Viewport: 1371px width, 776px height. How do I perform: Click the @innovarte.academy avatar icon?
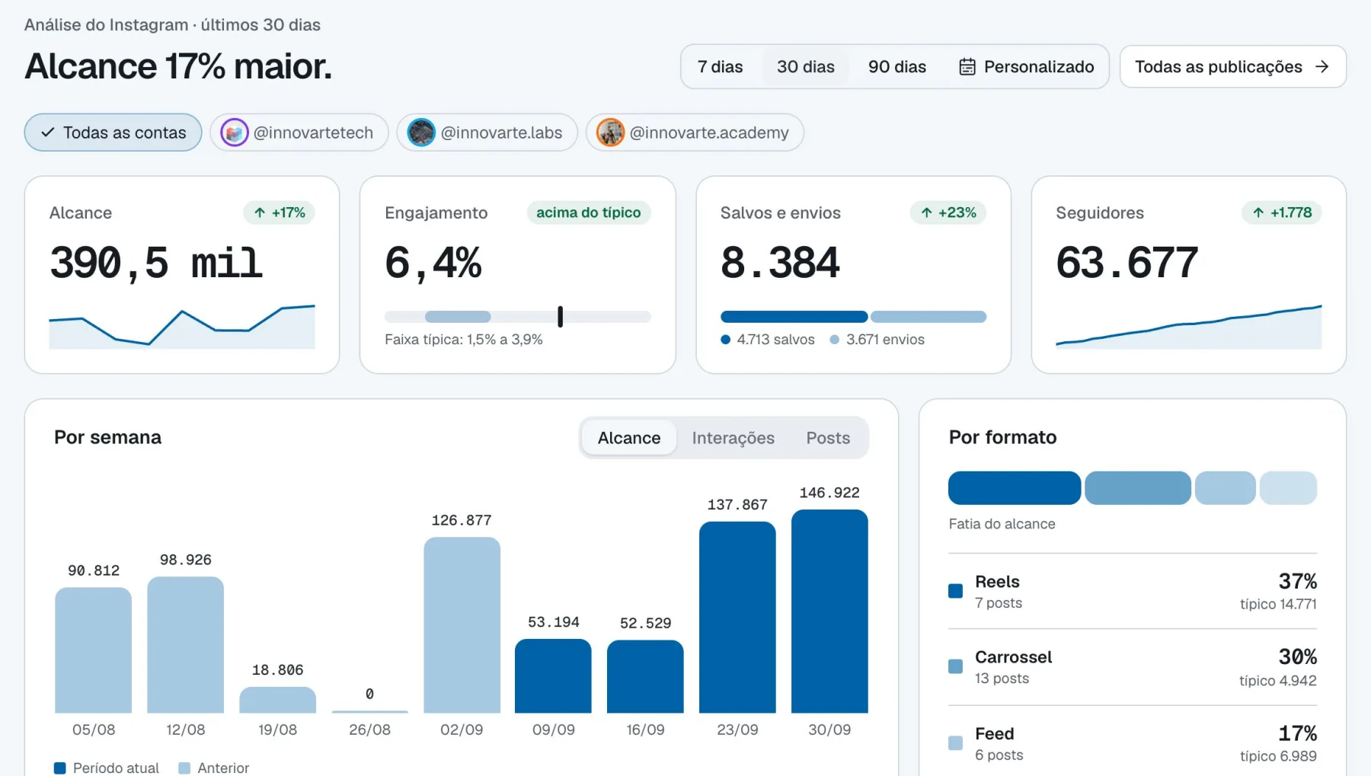tap(610, 133)
